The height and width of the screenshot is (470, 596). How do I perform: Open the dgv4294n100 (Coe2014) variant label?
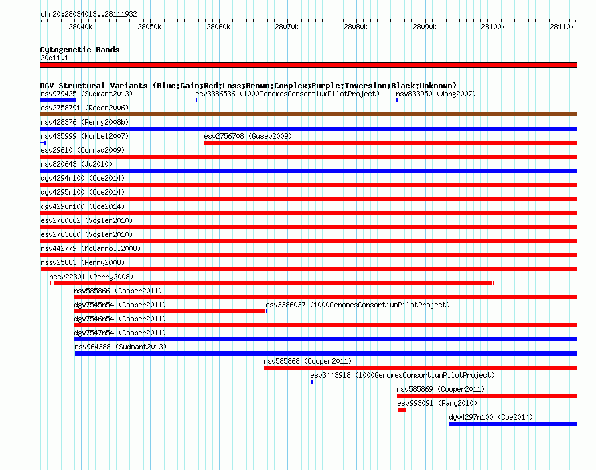82,178
